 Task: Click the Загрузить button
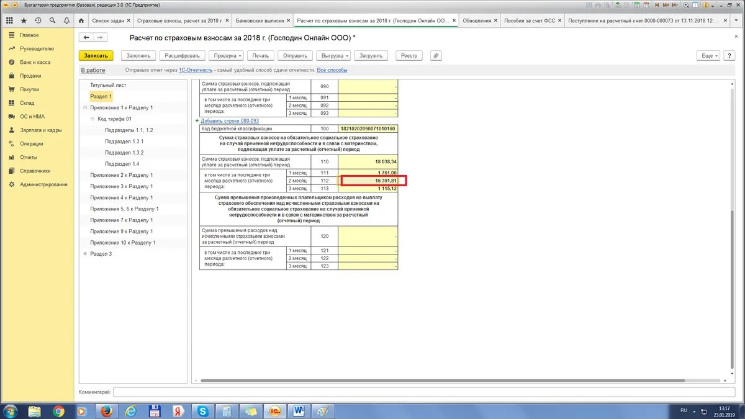tap(371, 55)
